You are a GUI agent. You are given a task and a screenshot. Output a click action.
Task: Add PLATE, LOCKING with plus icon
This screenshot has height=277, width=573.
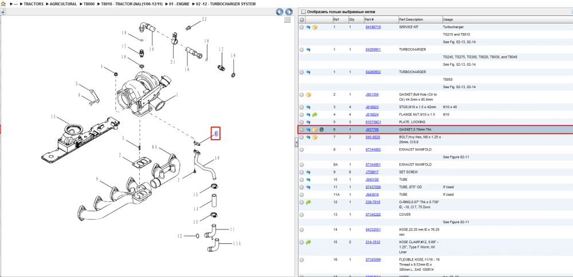pyautogui.click(x=301, y=122)
